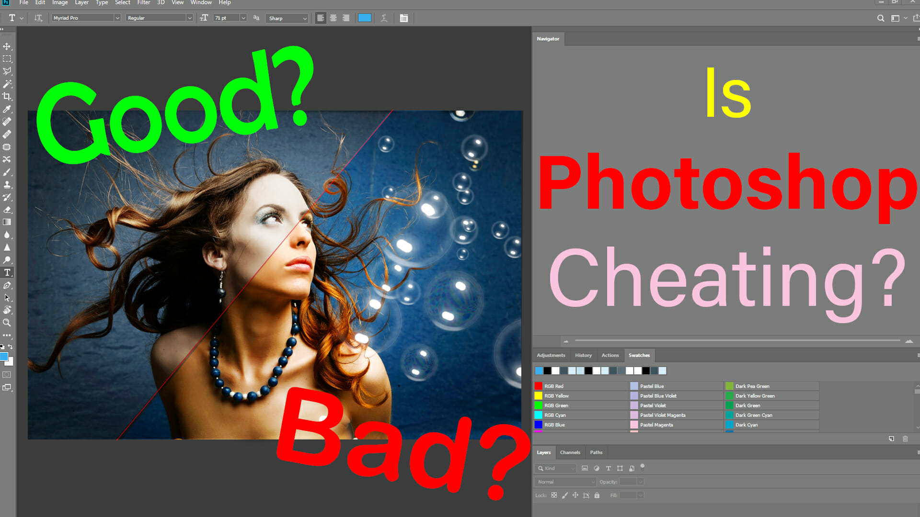Open the Fill dropdown arrow
This screenshot has height=517, width=920.
click(640, 495)
